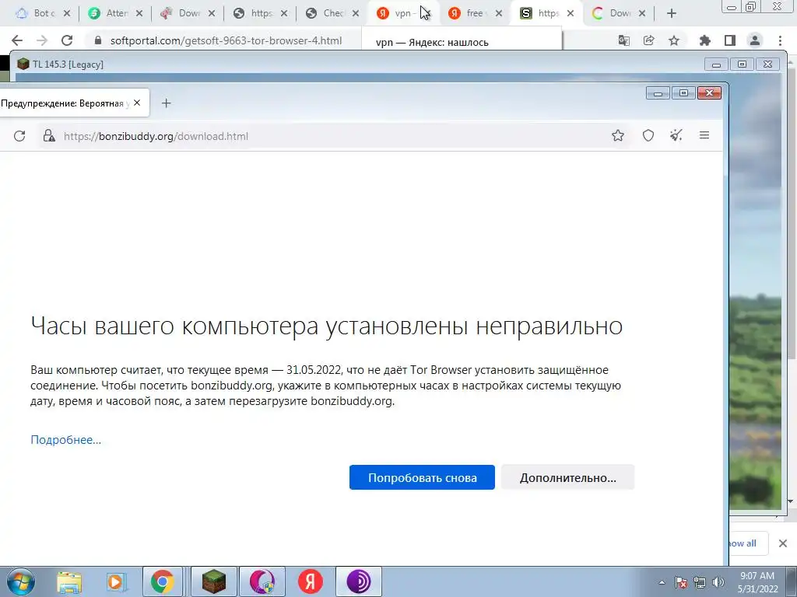Image resolution: width=797 pixels, height=597 pixels.
Task: Switch to the Minecraft TL launcher on taskbar
Action: point(213,581)
